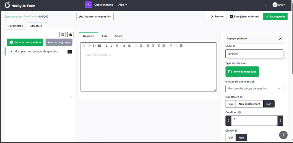Click Importer une question

(95, 17)
